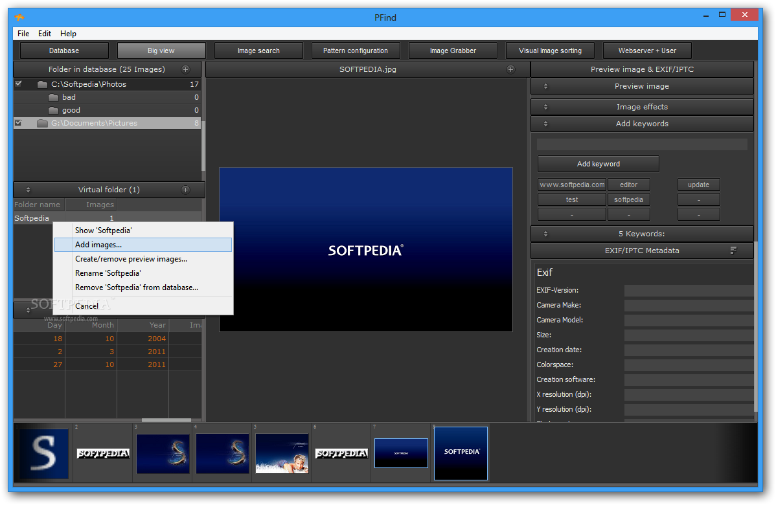Click Cancel in the context menu
This screenshot has width=776, height=505.
point(143,306)
